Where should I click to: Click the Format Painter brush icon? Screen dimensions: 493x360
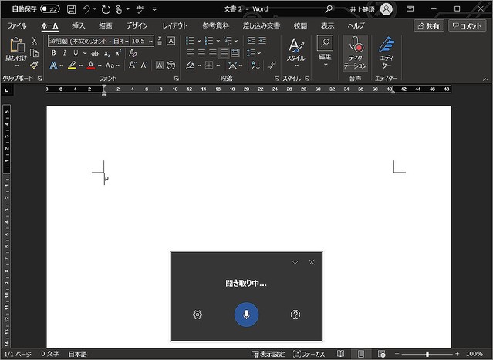point(34,65)
